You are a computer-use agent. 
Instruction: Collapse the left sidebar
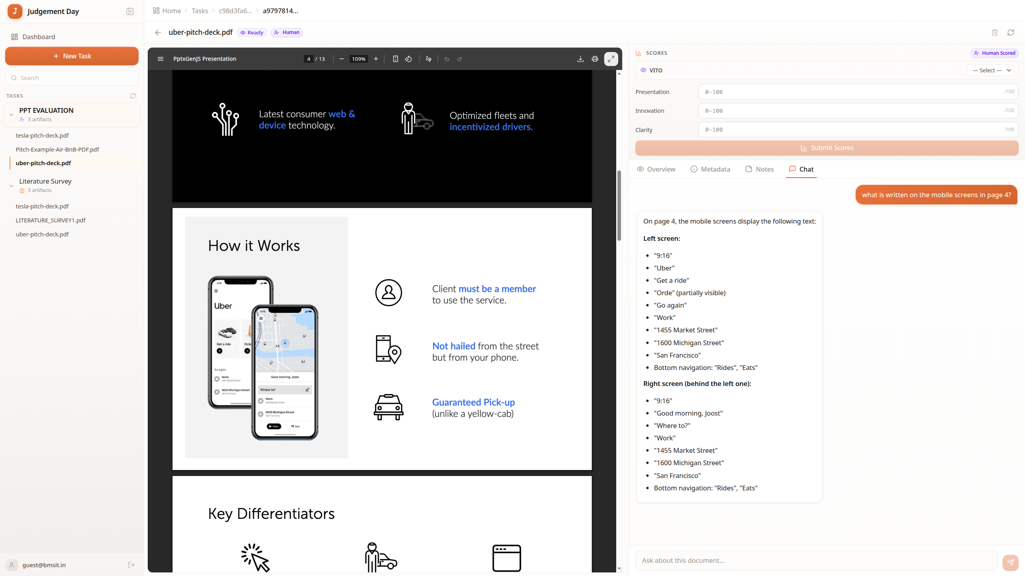(130, 11)
